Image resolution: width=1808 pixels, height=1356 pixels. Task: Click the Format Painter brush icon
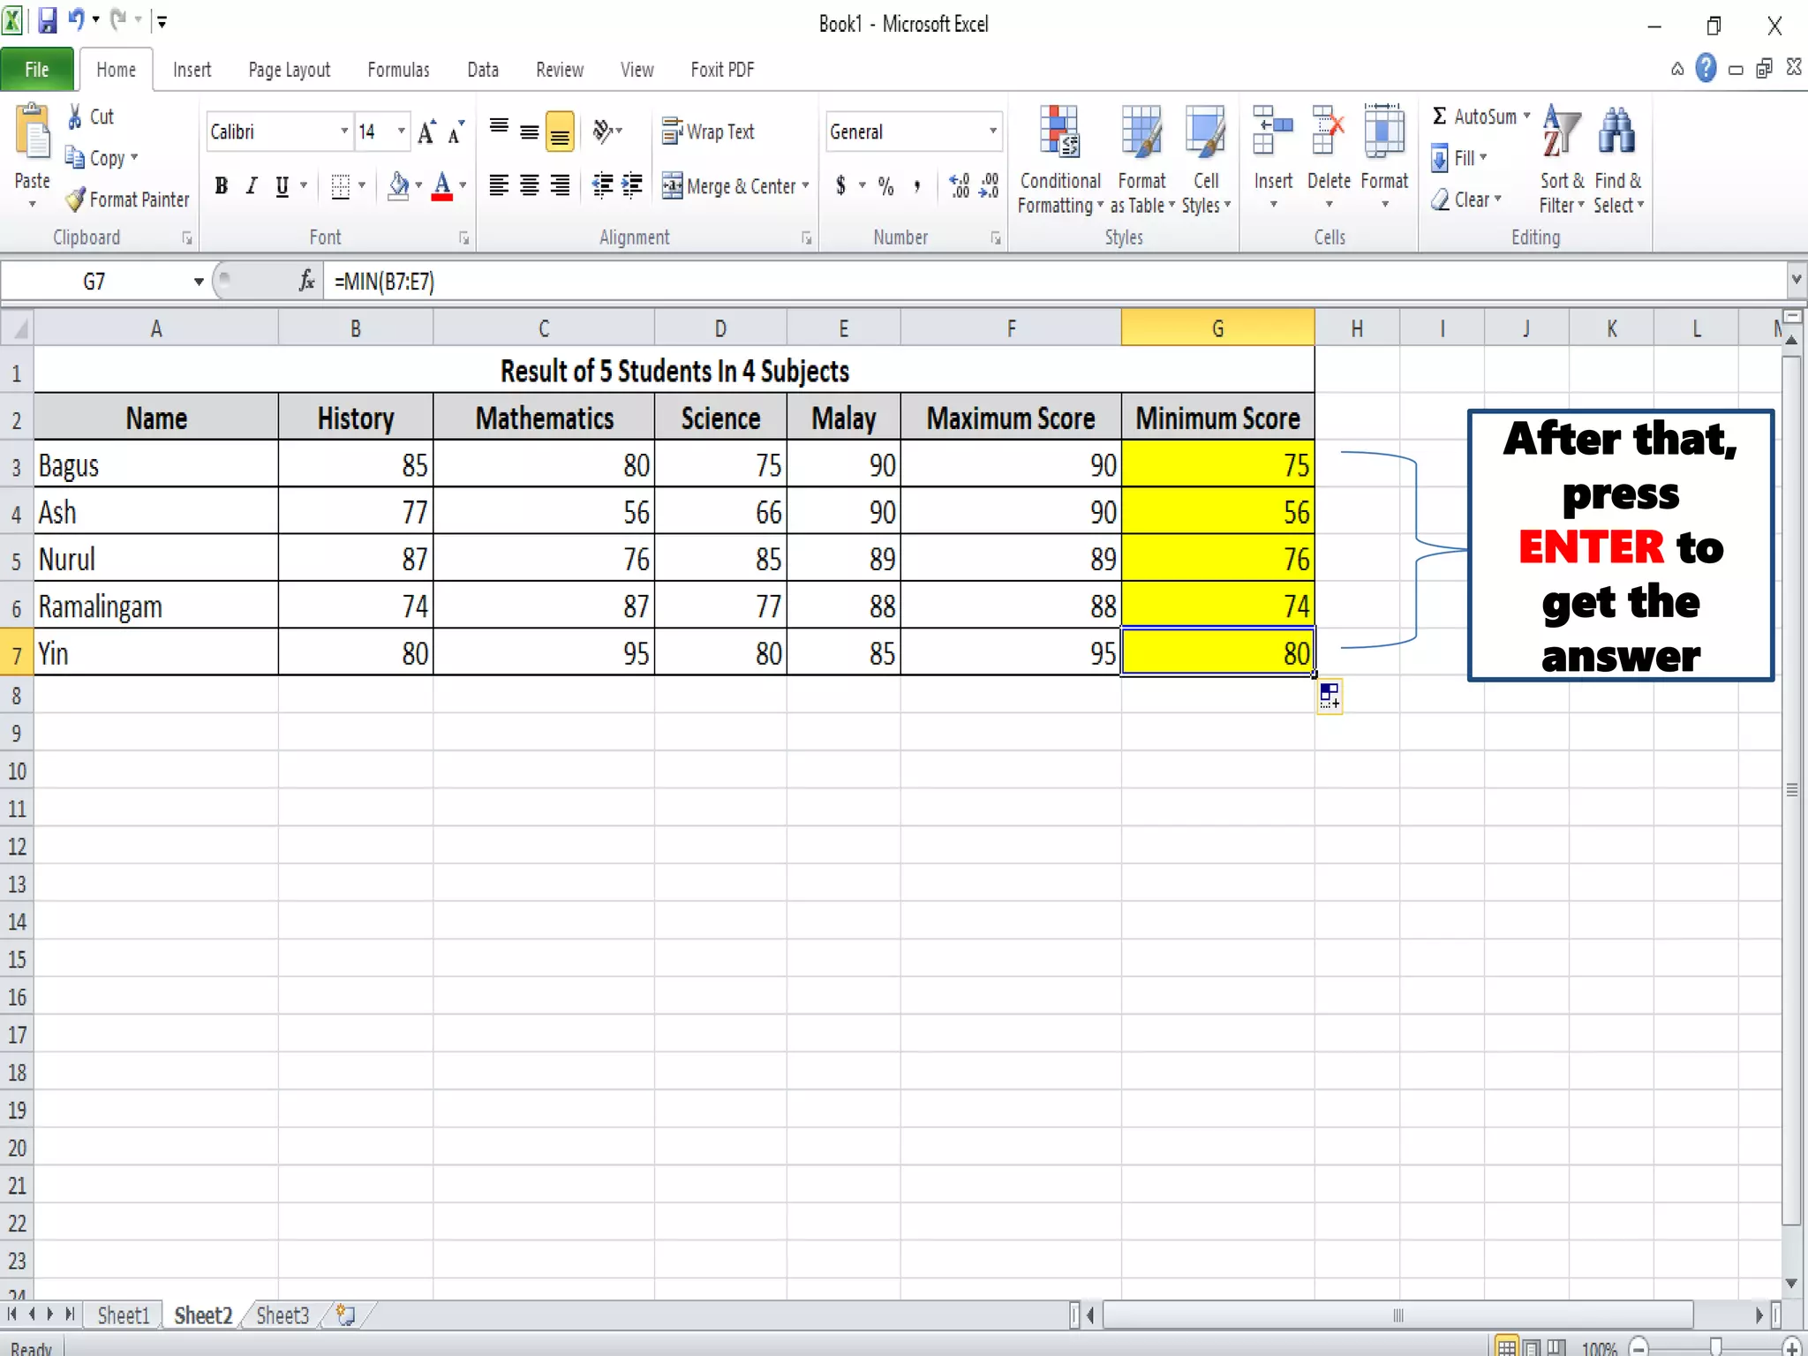77,200
